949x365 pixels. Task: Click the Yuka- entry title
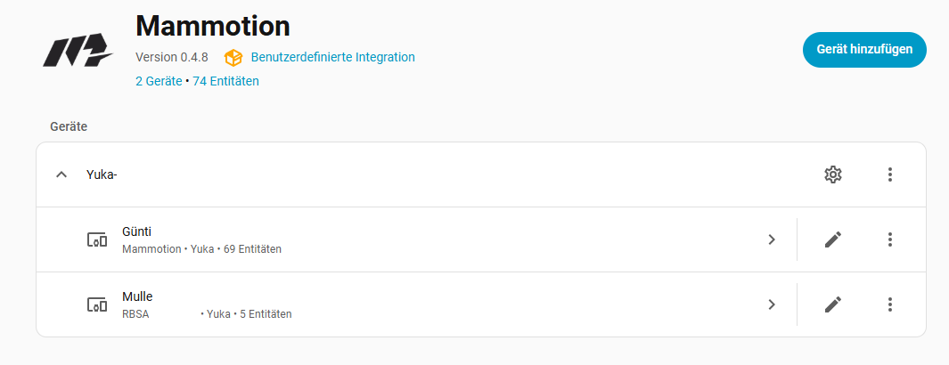102,174
